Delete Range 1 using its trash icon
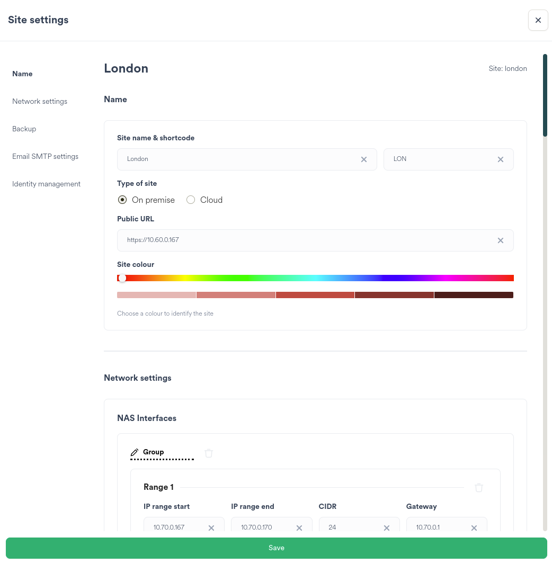Image resolution: width=552 pixels, height=564 pixels. coord(478,488)
